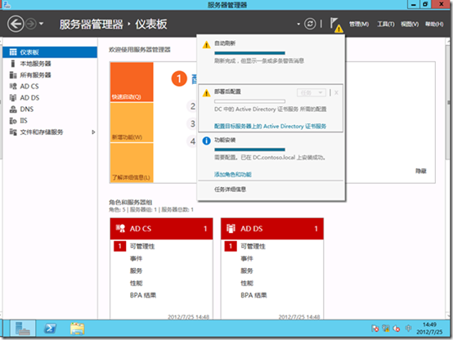
Task: Select DNS in the sidebar
Action: (x=50, y=110)
